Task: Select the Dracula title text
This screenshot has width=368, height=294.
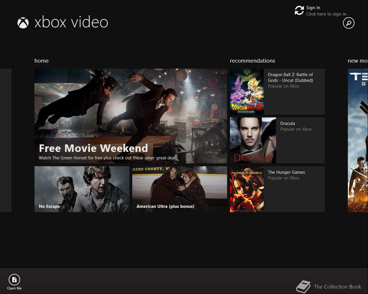Action: tap(287, 123)
